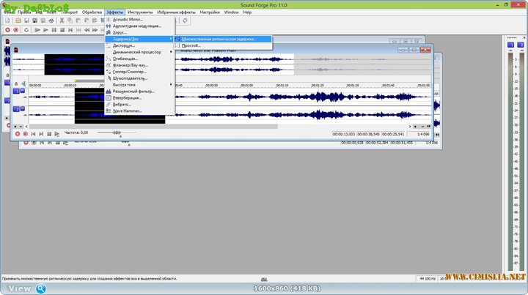Open the Инструменты menu
528x295 pixels.
140,12
